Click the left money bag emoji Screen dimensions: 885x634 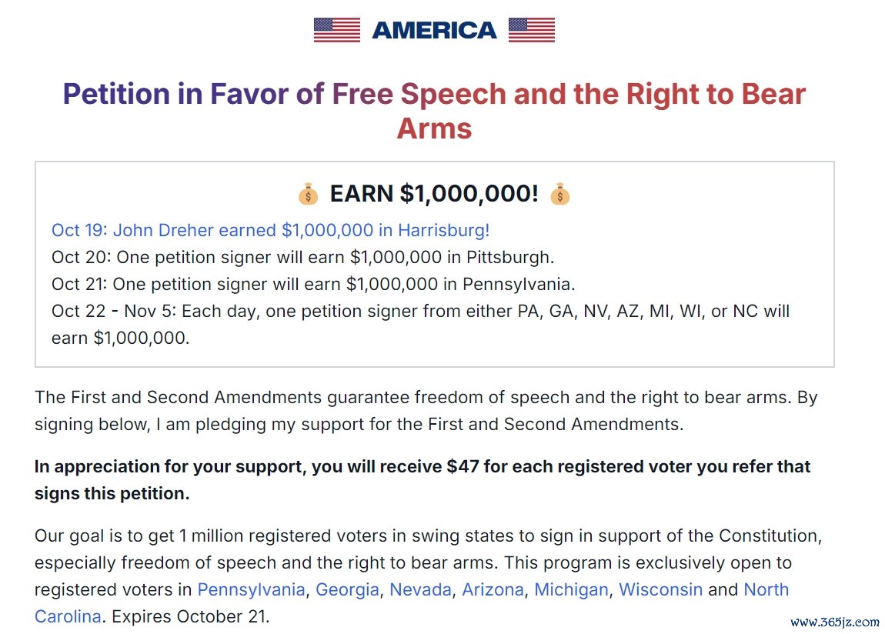[308, 193]
